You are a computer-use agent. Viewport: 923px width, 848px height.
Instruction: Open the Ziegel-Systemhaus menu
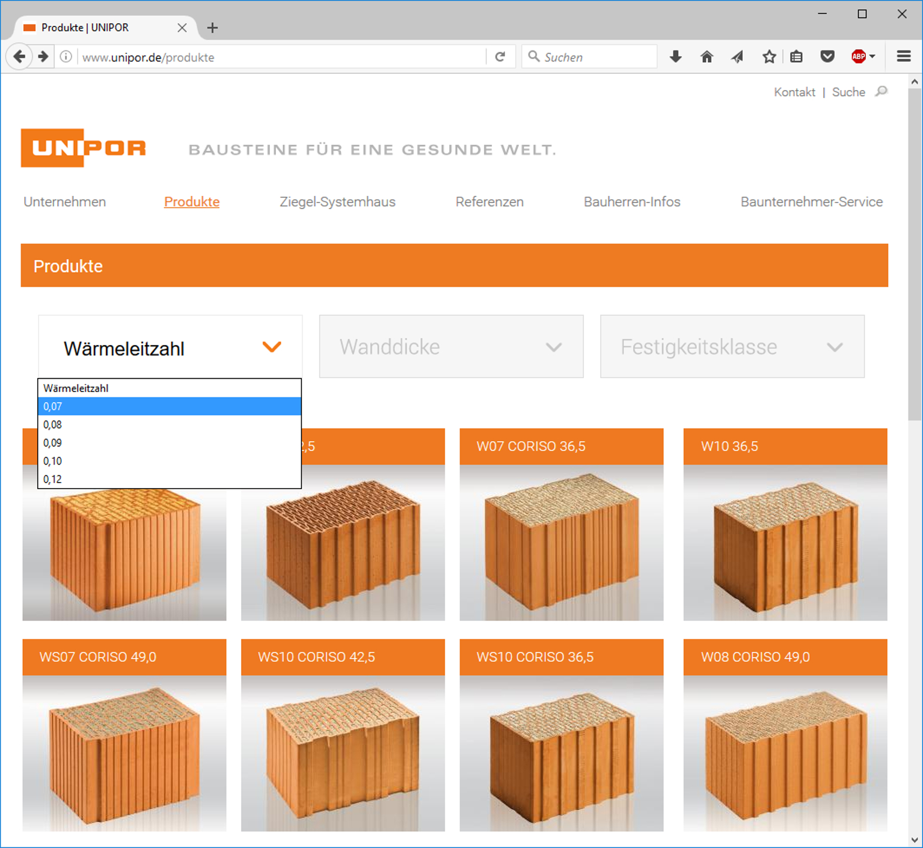[x=337, y=202]
